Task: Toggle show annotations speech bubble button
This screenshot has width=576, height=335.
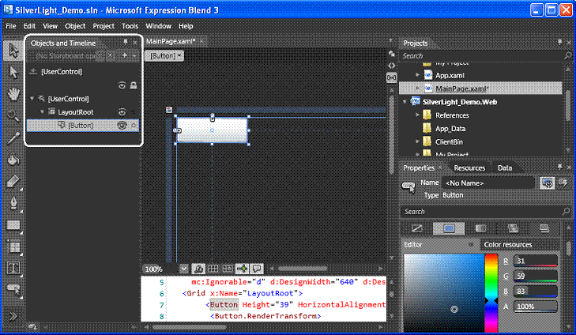Action: (x=257, y=269)
